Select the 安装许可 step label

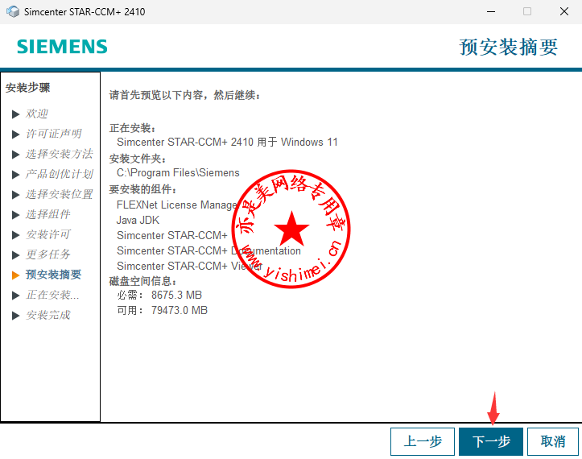click(x=47, y=234)
